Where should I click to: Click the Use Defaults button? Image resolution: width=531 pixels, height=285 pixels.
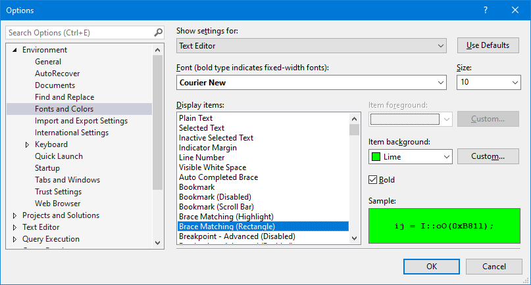coord(488,45)
